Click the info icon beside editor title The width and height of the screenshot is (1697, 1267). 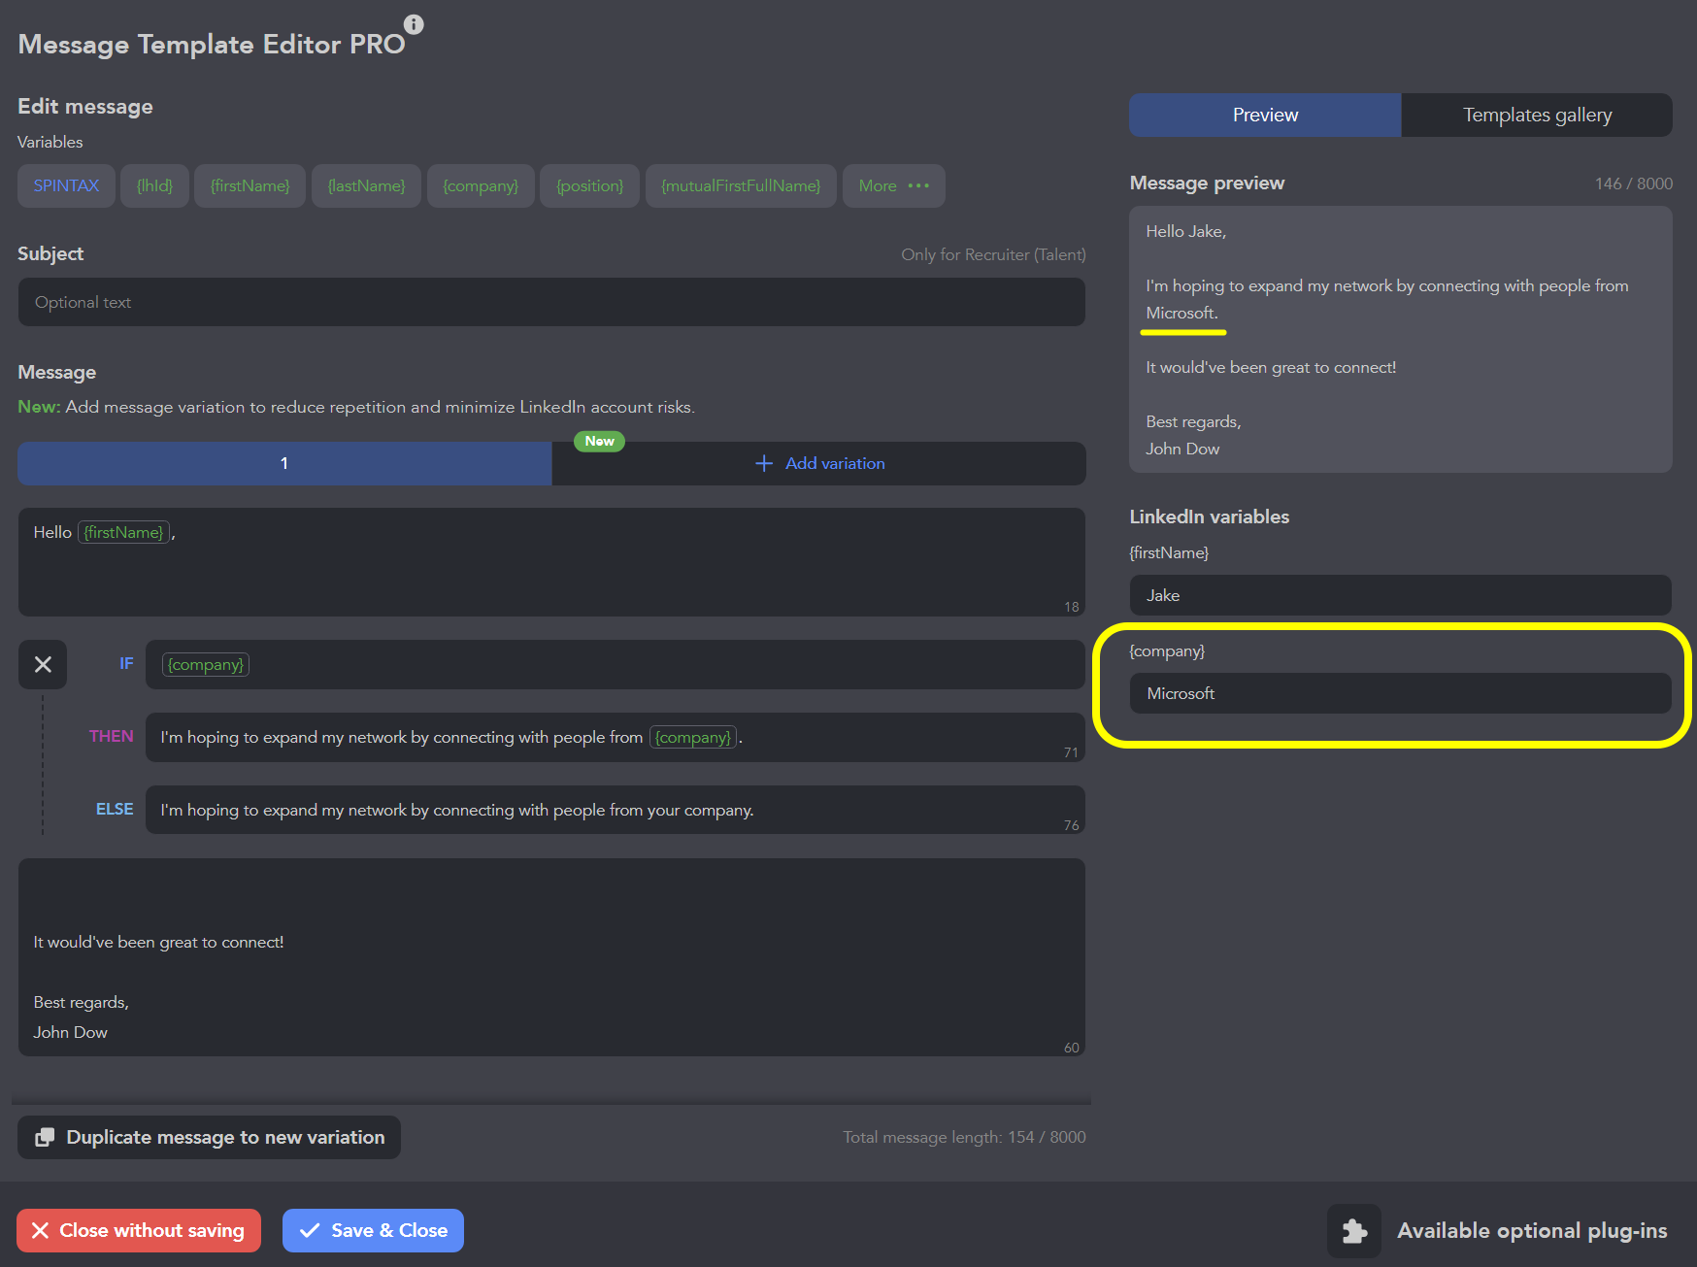point(414,24)
